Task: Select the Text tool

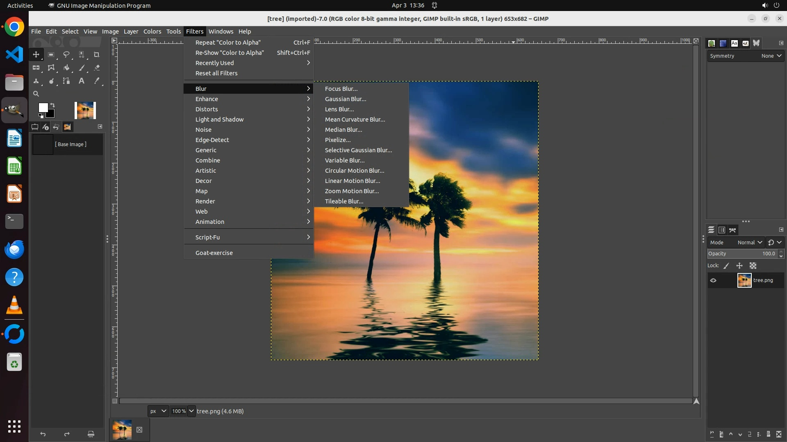Action: [82, 81]
